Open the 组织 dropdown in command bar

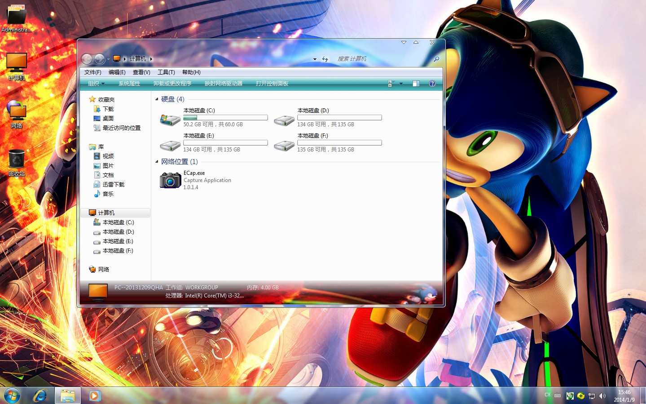click(x=96, y=84)
